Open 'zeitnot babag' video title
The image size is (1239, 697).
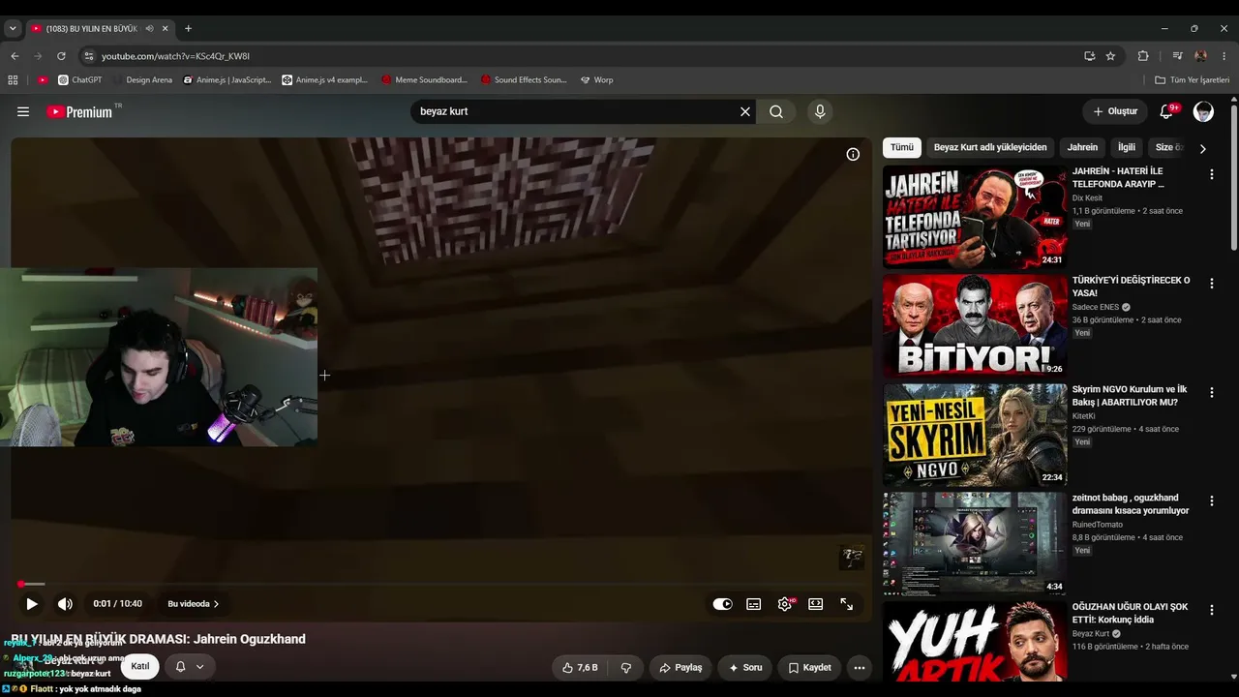coord(1131,504)
